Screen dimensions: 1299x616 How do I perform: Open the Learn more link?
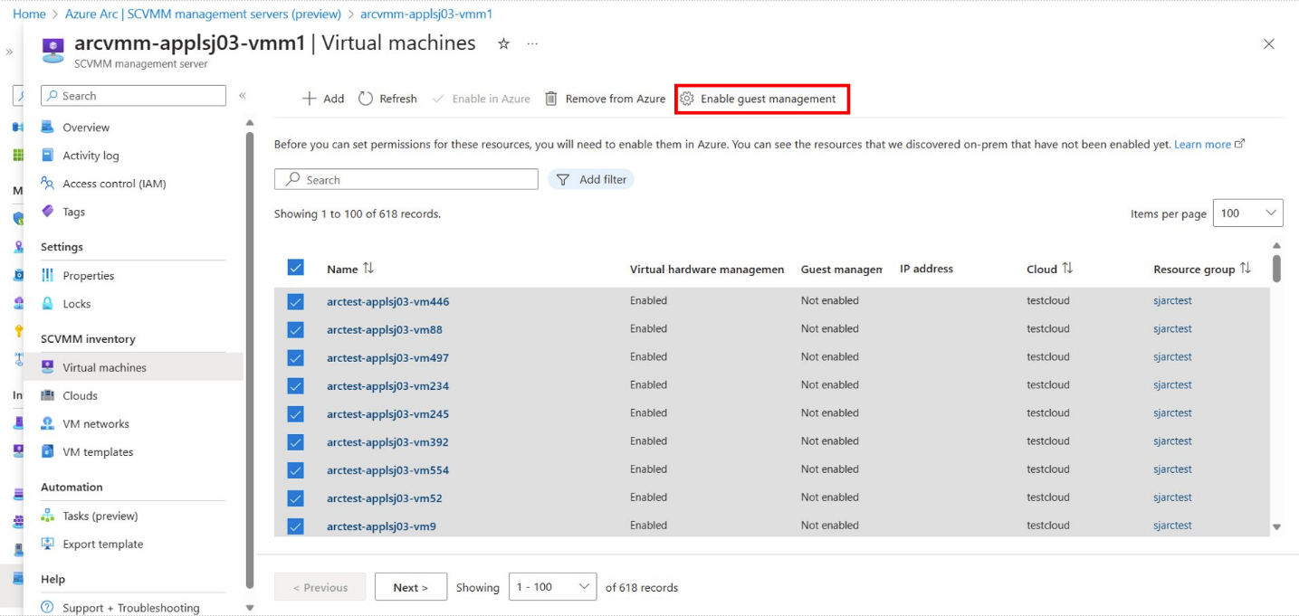coord(1203,143)
